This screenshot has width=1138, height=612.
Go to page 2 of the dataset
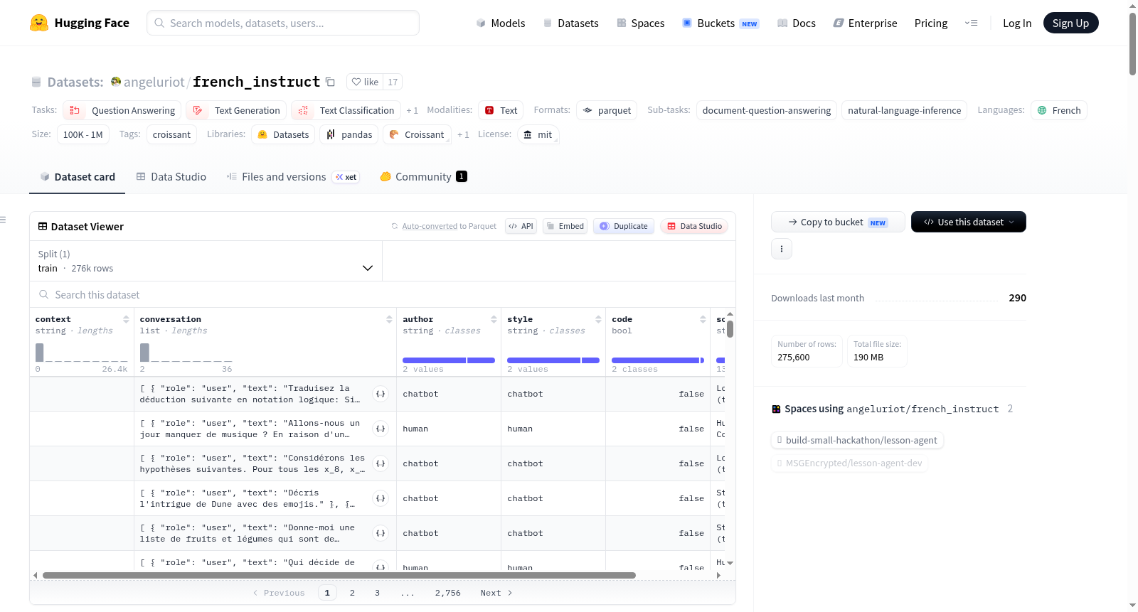pos(352,593)
